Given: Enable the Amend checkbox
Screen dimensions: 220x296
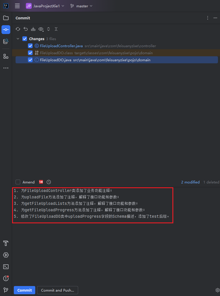Looking at the screenshot, I should [x=18, y=182].
